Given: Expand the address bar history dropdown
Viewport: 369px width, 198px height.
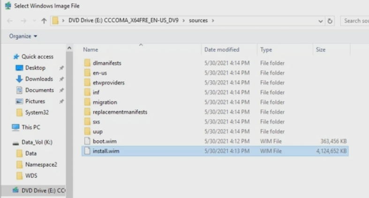Looking at the screenshot, I should 320,21.
